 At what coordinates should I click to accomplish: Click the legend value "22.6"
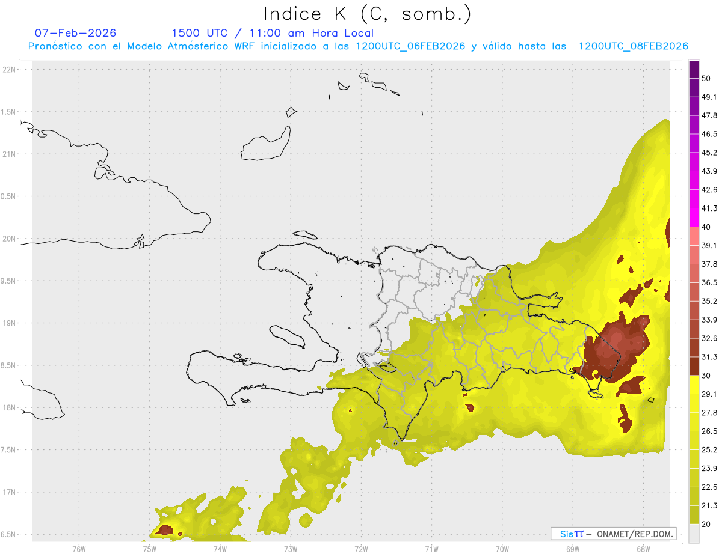point(709,487)
